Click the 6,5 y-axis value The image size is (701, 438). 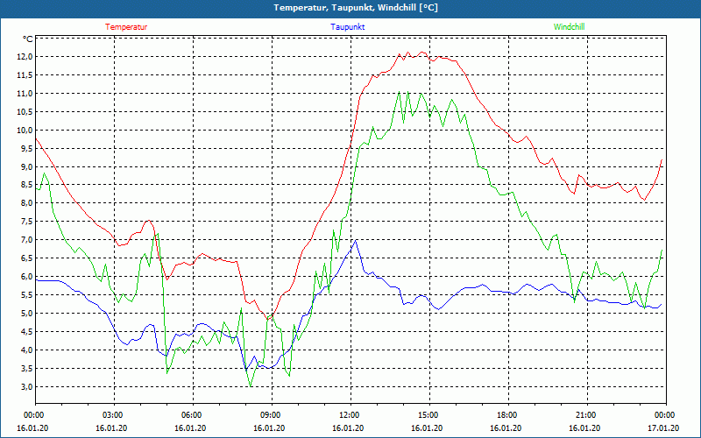tap(26, 258)
